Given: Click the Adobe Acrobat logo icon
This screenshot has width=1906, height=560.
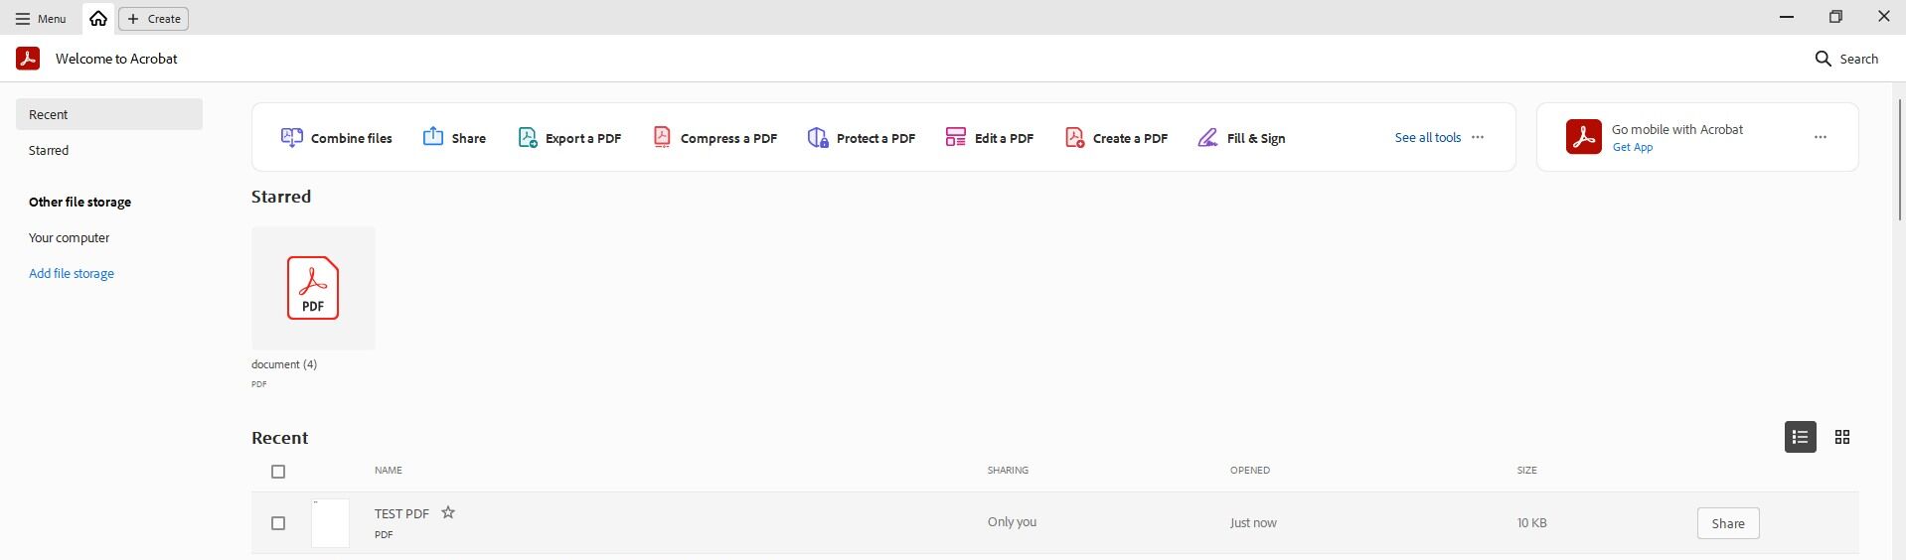Looking at the screenshot, I should [28, 59].
